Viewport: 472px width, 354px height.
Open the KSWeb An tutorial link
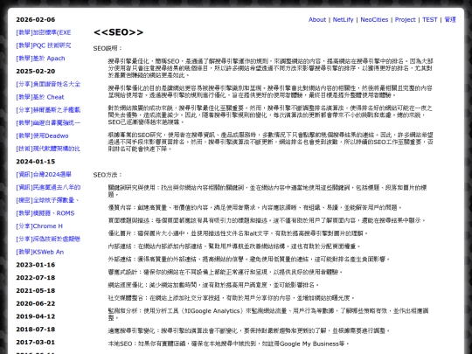(39, 252)
